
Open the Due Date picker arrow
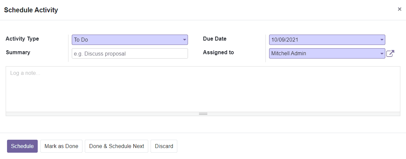(382, 40)
